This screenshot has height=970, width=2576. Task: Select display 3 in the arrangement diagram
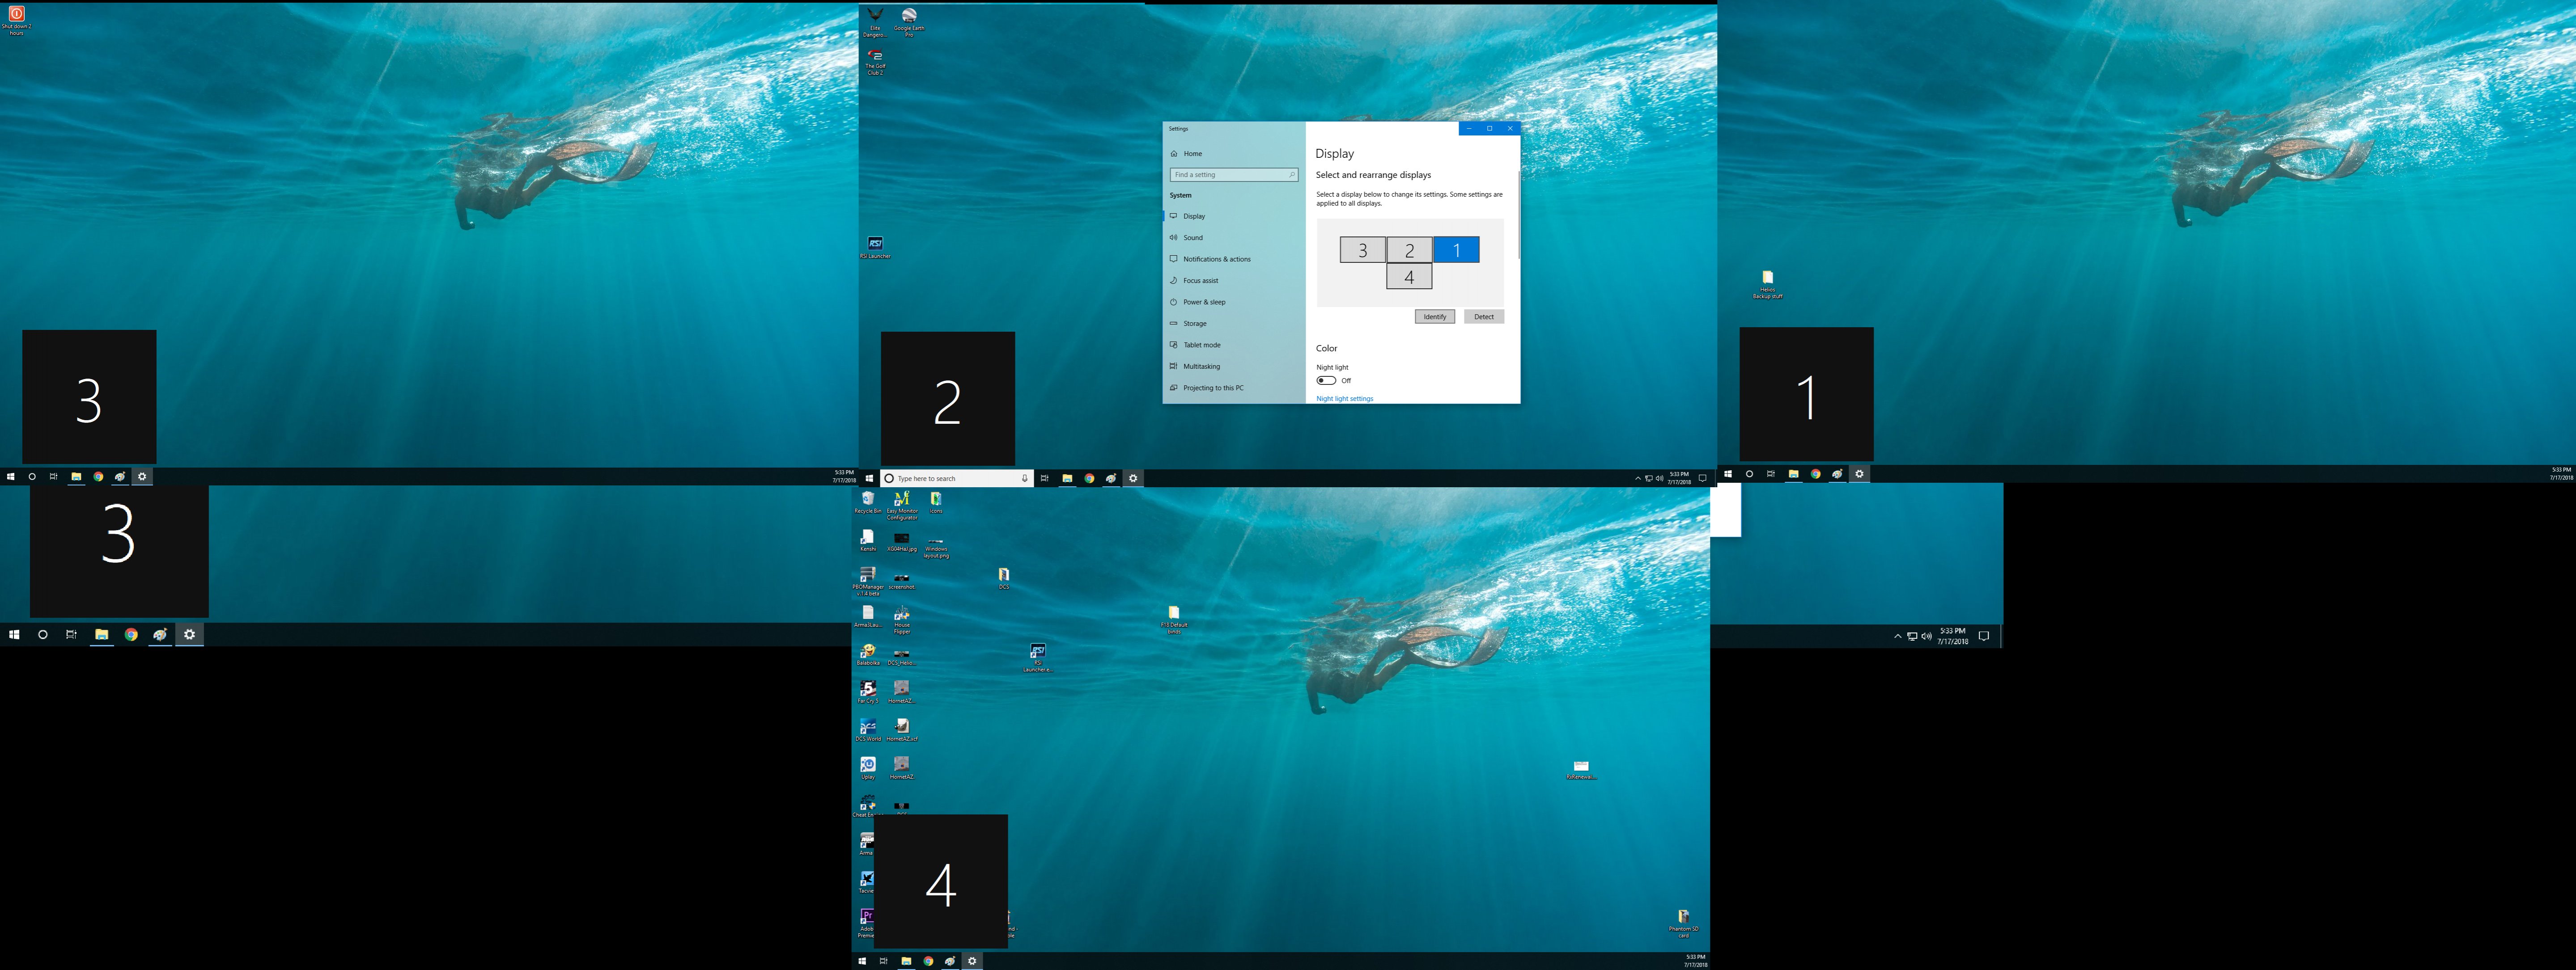(x=1362, y=250)
